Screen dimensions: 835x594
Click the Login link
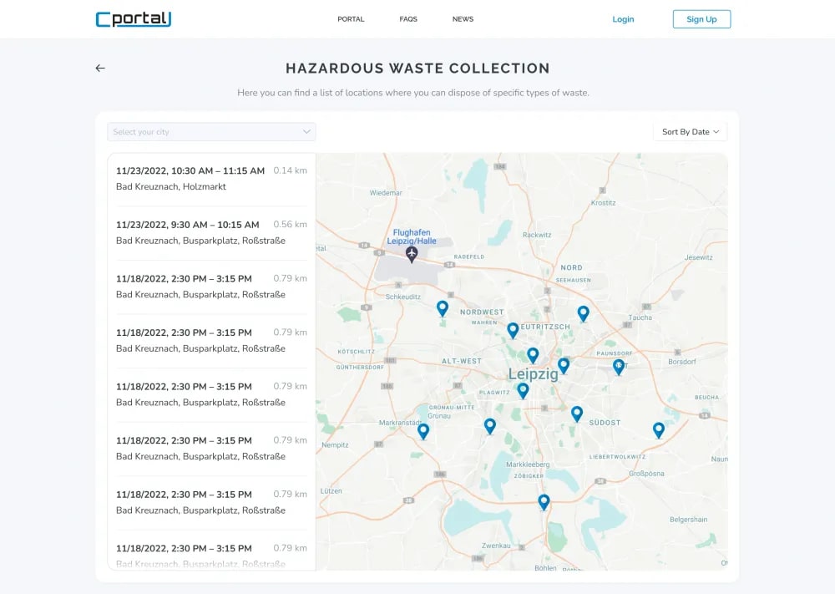point(623,19)
